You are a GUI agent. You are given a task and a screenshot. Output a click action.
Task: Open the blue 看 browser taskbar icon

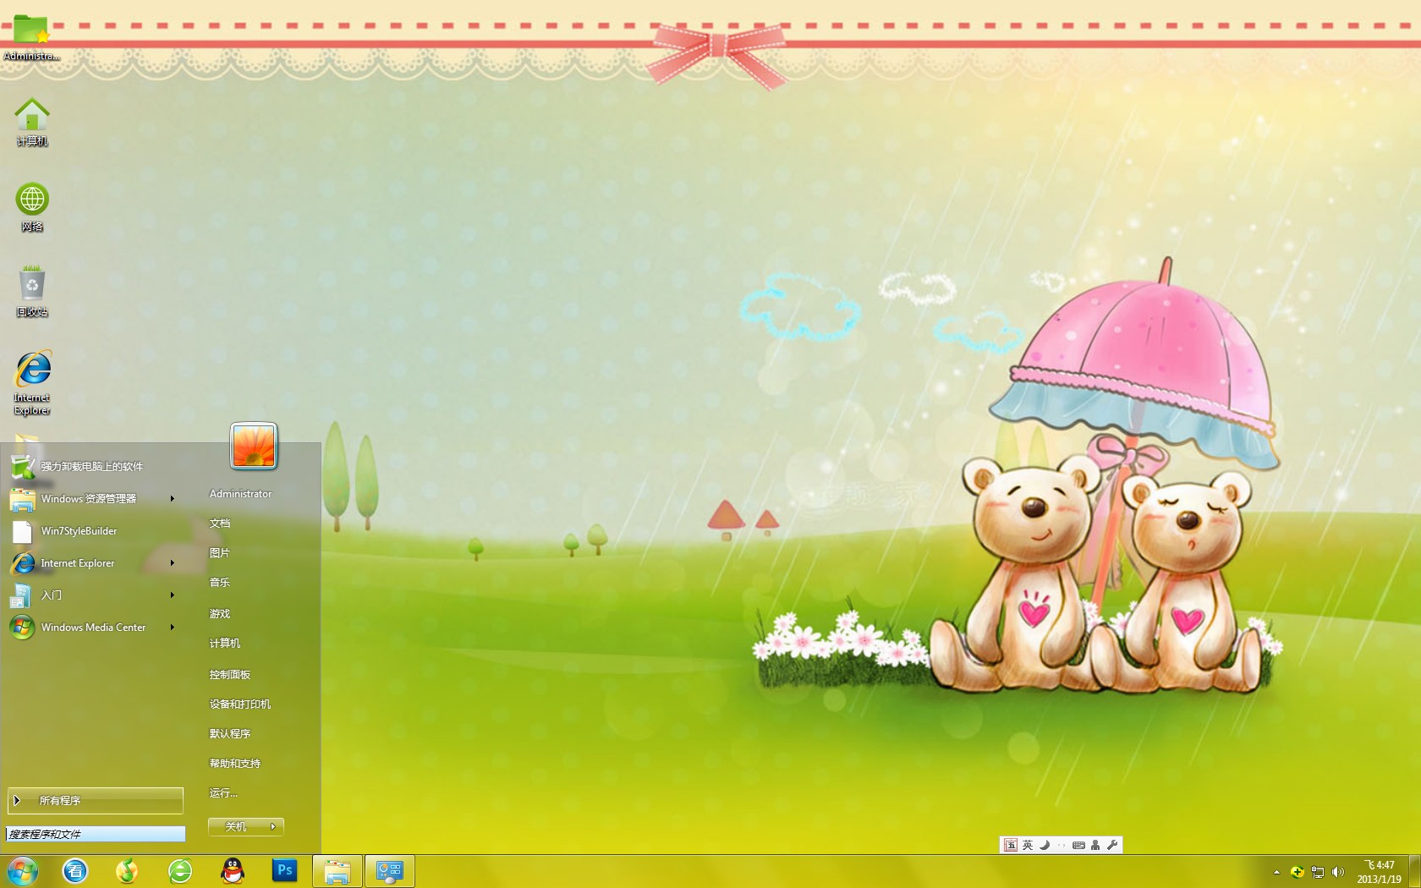pyautogui.click(x=75, y=871)
